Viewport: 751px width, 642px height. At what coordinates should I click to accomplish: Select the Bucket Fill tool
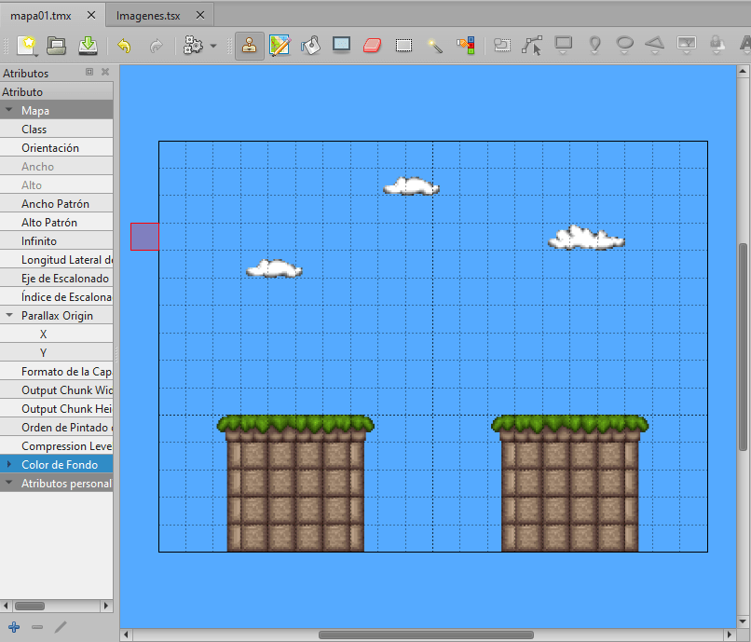[x=310, y=45]
